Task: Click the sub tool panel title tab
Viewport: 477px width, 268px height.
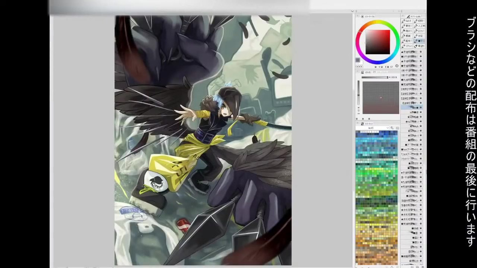Action: [414, 17]
